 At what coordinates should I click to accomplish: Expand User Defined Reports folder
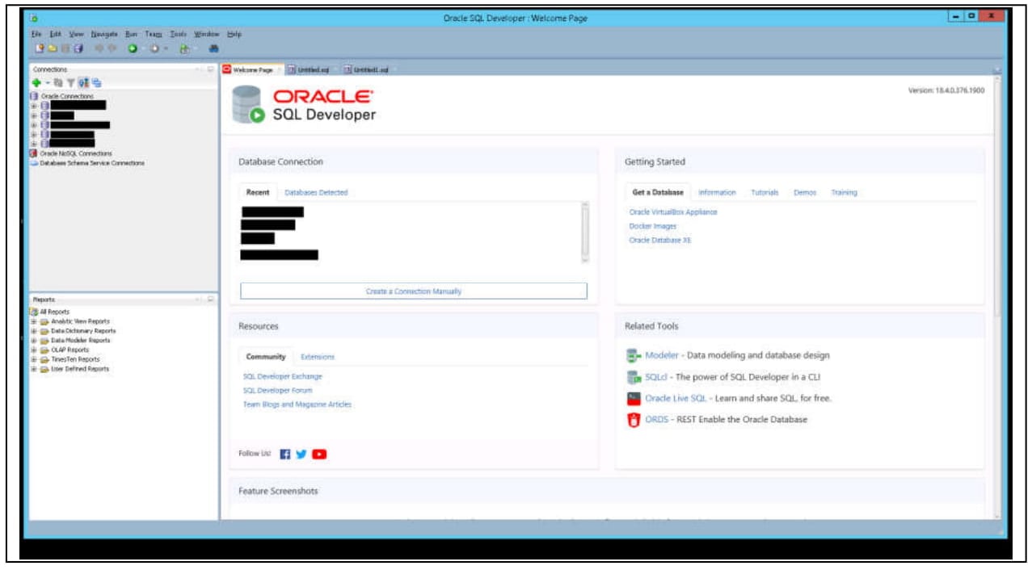point(34,369)
